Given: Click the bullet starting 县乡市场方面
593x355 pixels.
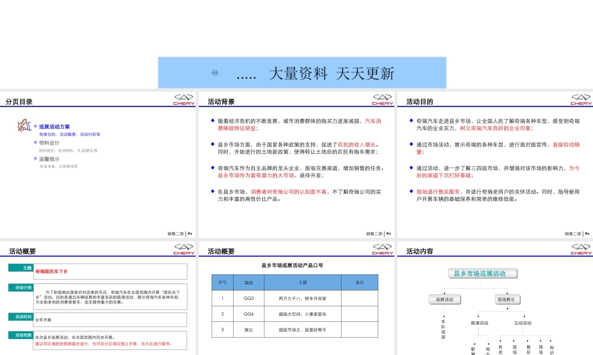Looking at the screenshot, I should tap(299, 149).
